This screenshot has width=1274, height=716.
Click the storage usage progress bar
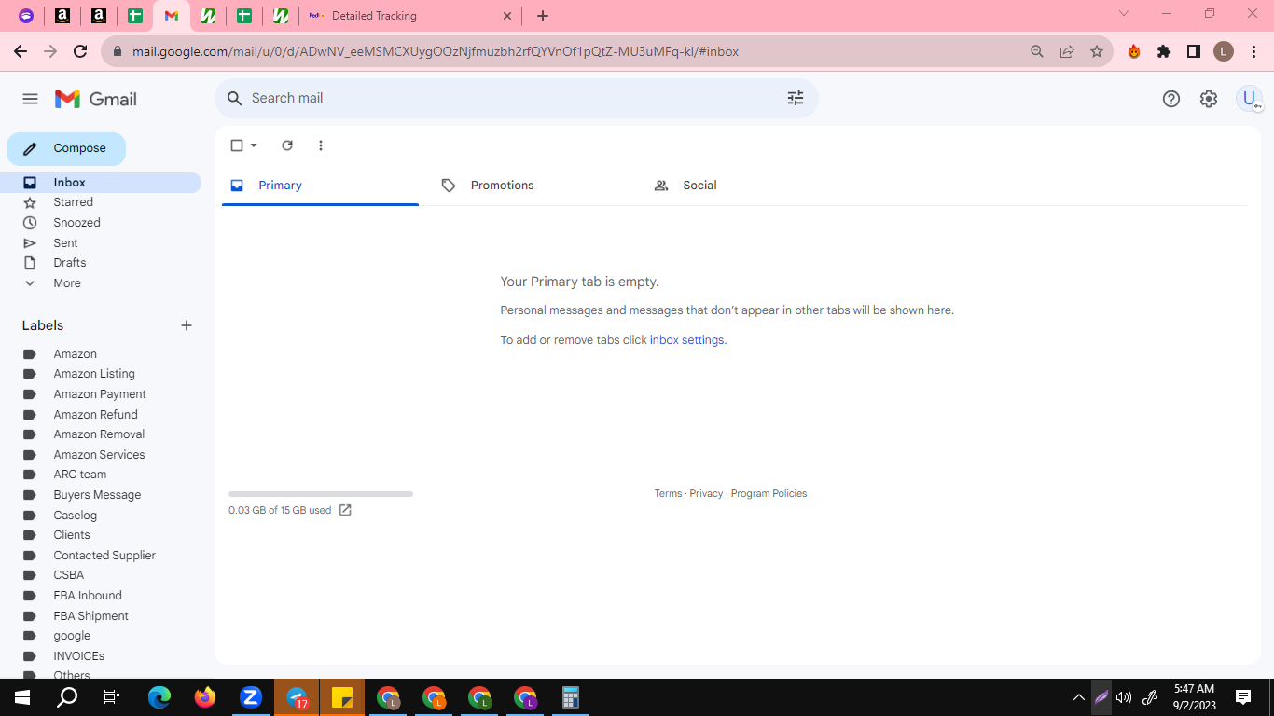pos(321,494)
